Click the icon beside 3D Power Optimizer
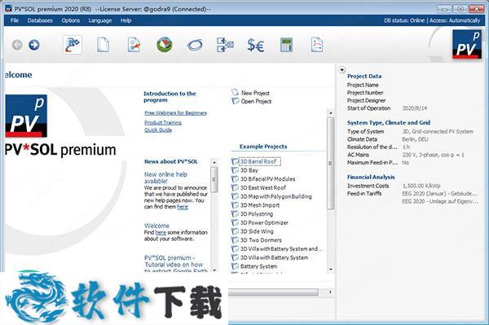489x325 pixels. tap(235, 222)
